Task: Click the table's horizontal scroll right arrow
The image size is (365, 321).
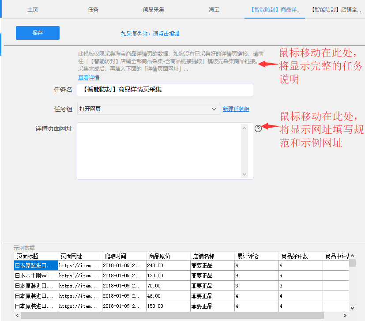Action: pos(345,315)
